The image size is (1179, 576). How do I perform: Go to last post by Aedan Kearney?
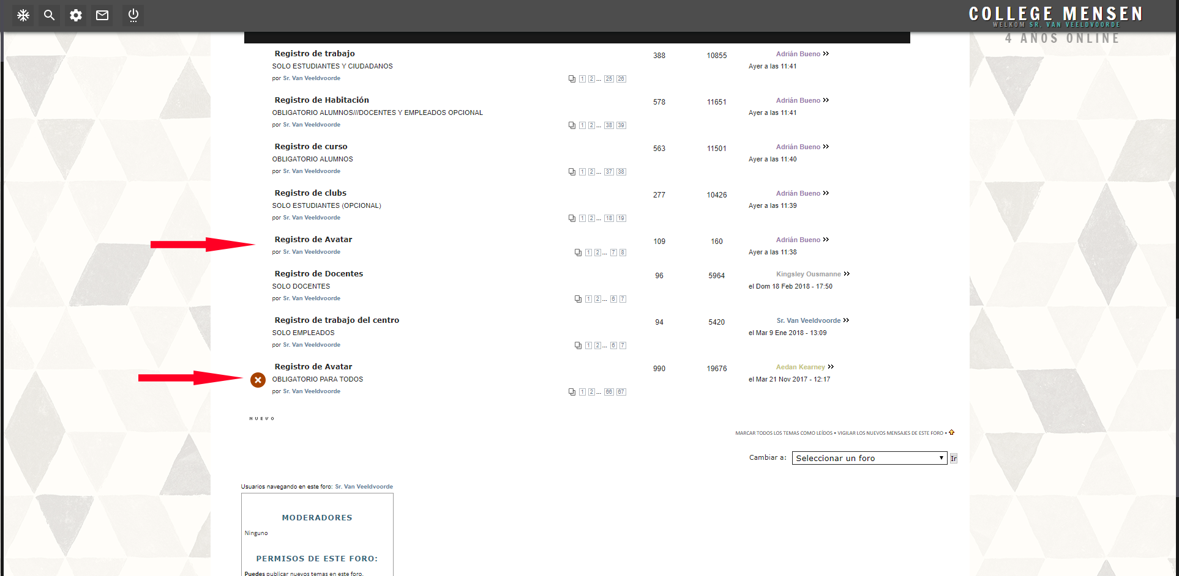coord(831,367)
